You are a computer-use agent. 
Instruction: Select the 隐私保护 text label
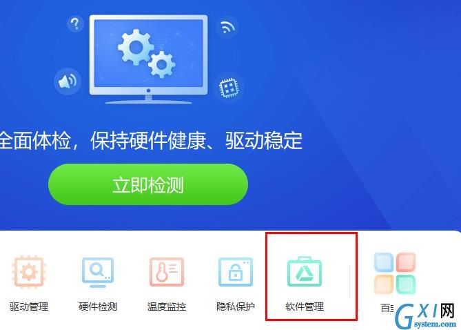(235, 307)
